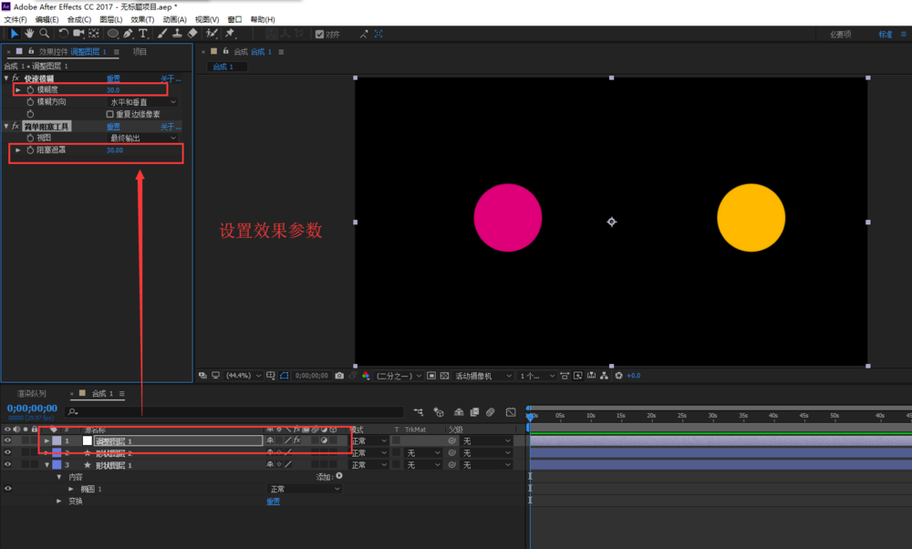This screenshot has width=912, height=549.
Task: Click 关于 link for 简单阻塞工具
Action: tap(171, 126)
